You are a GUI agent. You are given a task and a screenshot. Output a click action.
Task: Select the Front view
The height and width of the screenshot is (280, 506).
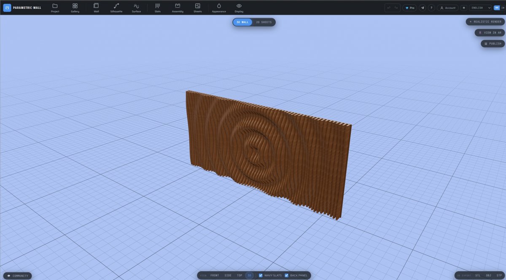point(215,275)
